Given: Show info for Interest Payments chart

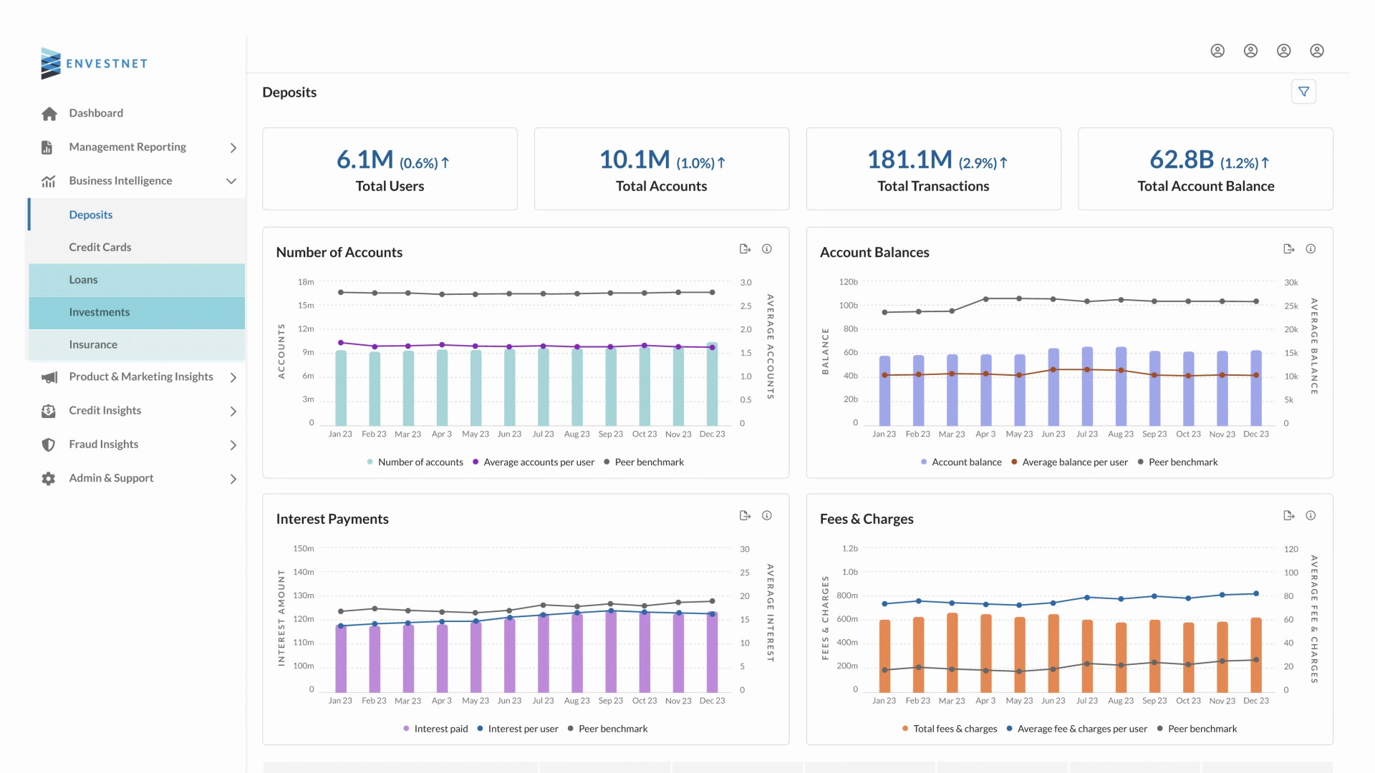Looking at the screenshot, I should (x=767, y=515).
